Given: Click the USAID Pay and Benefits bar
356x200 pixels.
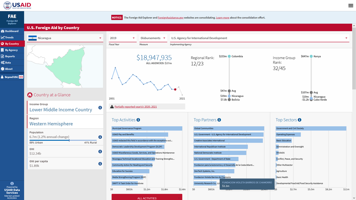Looking at the screenshot, I should (140, 135).
